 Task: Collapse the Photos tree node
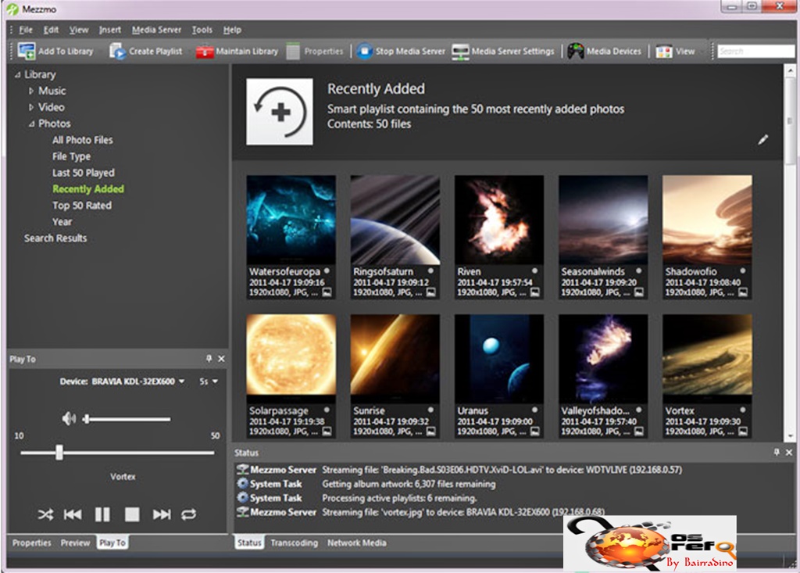point(31,124)
